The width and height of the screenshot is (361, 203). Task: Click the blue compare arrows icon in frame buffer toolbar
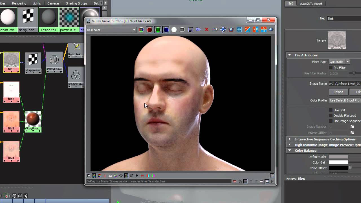239,30
